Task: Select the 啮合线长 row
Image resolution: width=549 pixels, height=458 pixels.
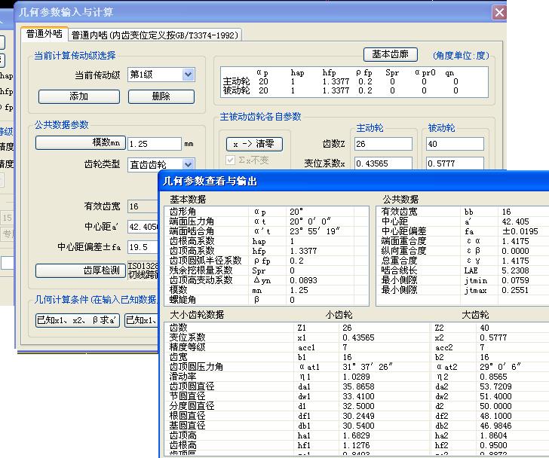Action: pos(463,270)
